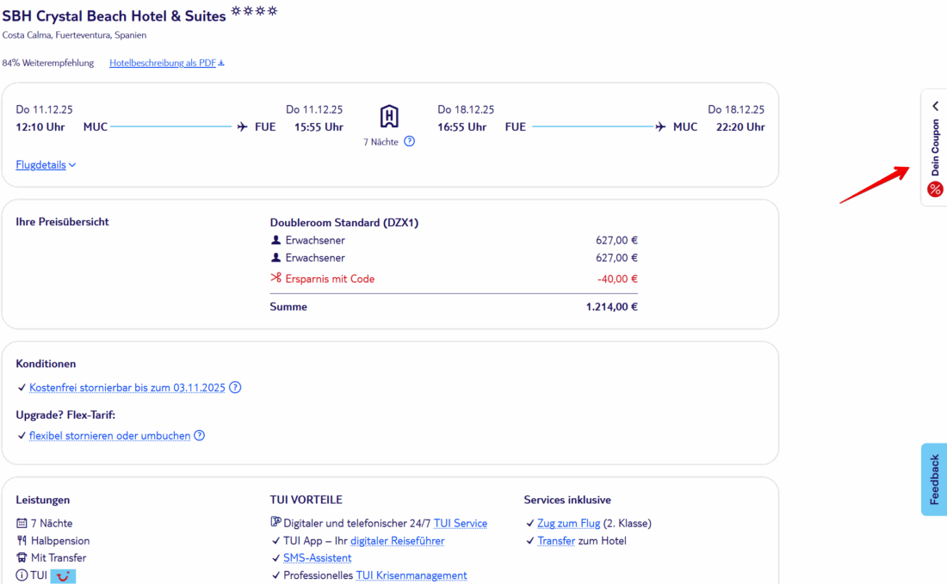Open the Feedback side tab
The image size is (947, 584).
coord(934,479)
